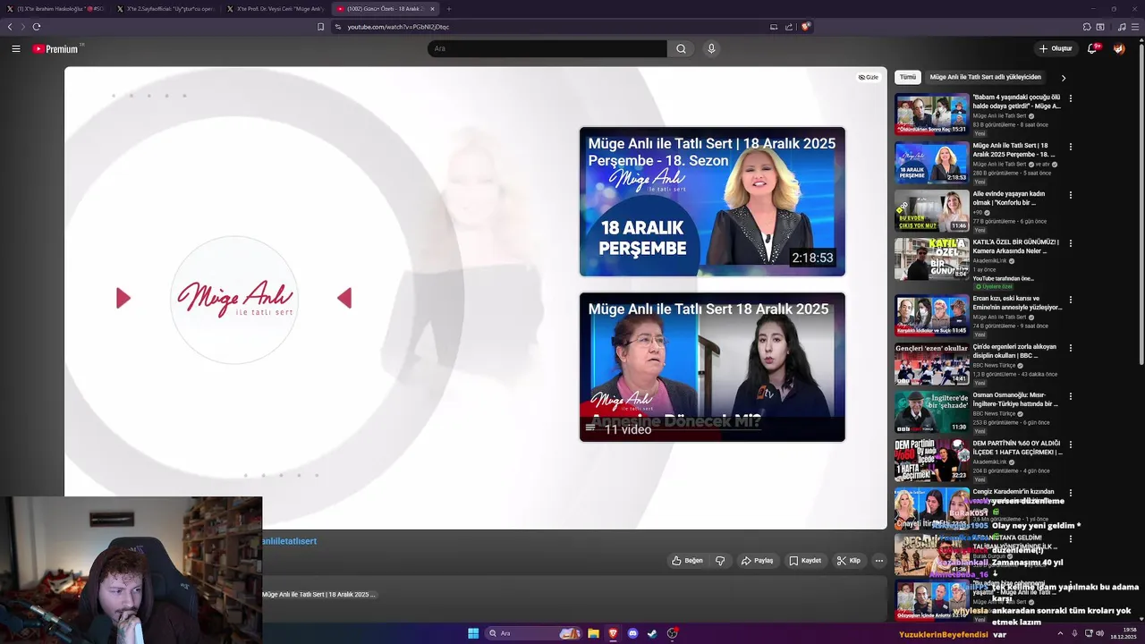Reload the page in the browser

click(37, 27)
